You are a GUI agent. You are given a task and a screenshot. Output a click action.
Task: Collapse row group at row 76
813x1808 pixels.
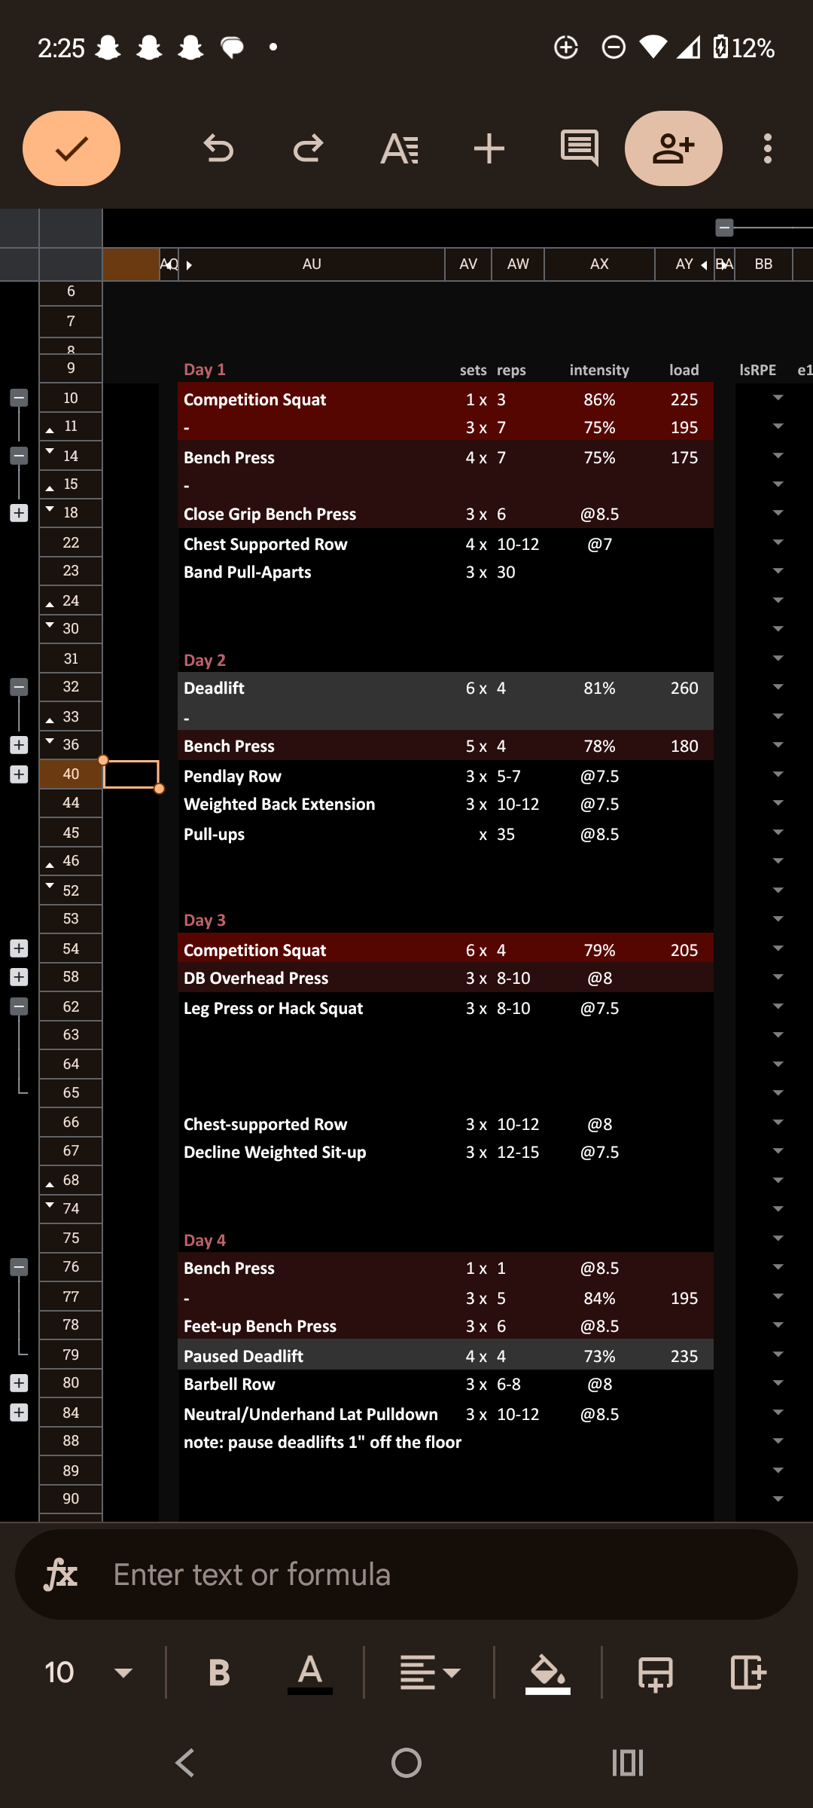coord(19,1267)
